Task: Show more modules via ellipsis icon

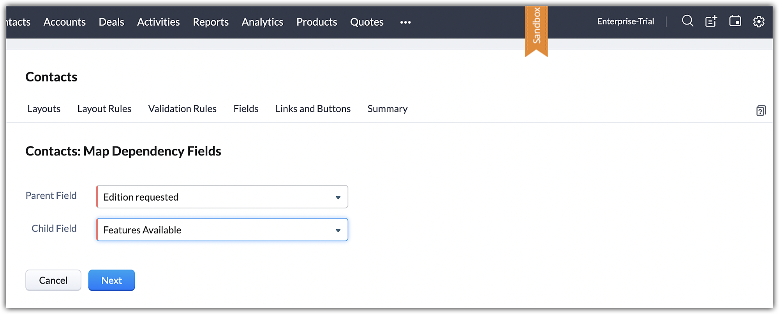Action: [405, 22]
